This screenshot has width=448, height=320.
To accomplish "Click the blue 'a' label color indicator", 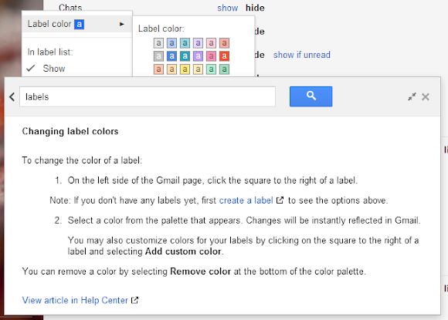I will [79, 24].
